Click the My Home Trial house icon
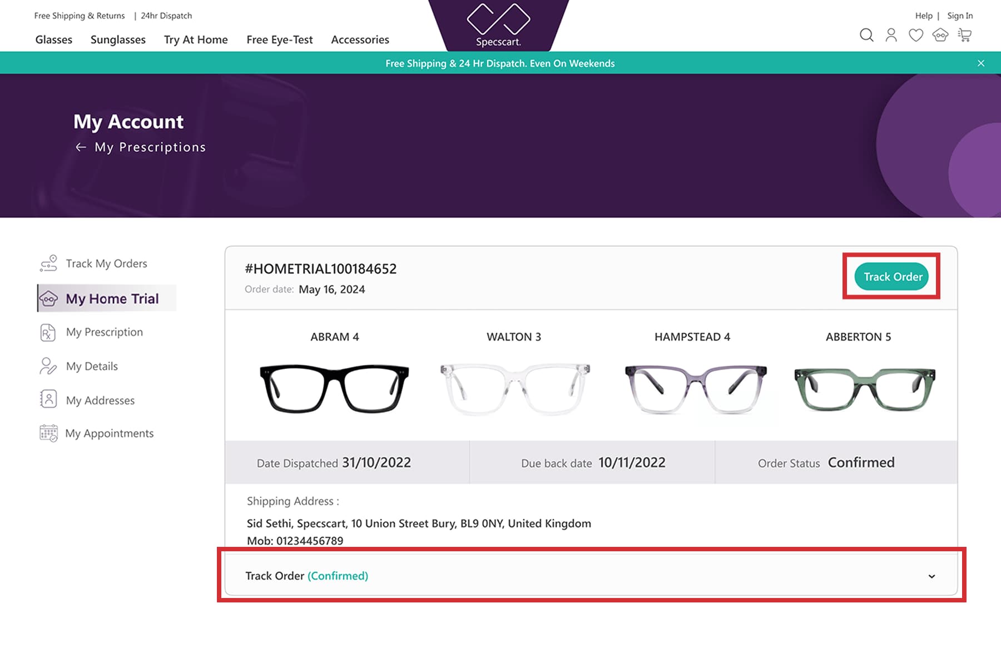Screen dimensions: 1001x668 pos(50,298)
